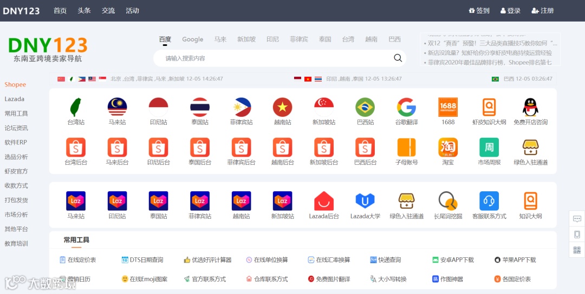Open the Lazada 新加坡站 icon

click(282, 201)
